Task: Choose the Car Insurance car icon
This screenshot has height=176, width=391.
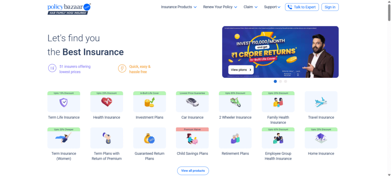Action: click(192, 102)
